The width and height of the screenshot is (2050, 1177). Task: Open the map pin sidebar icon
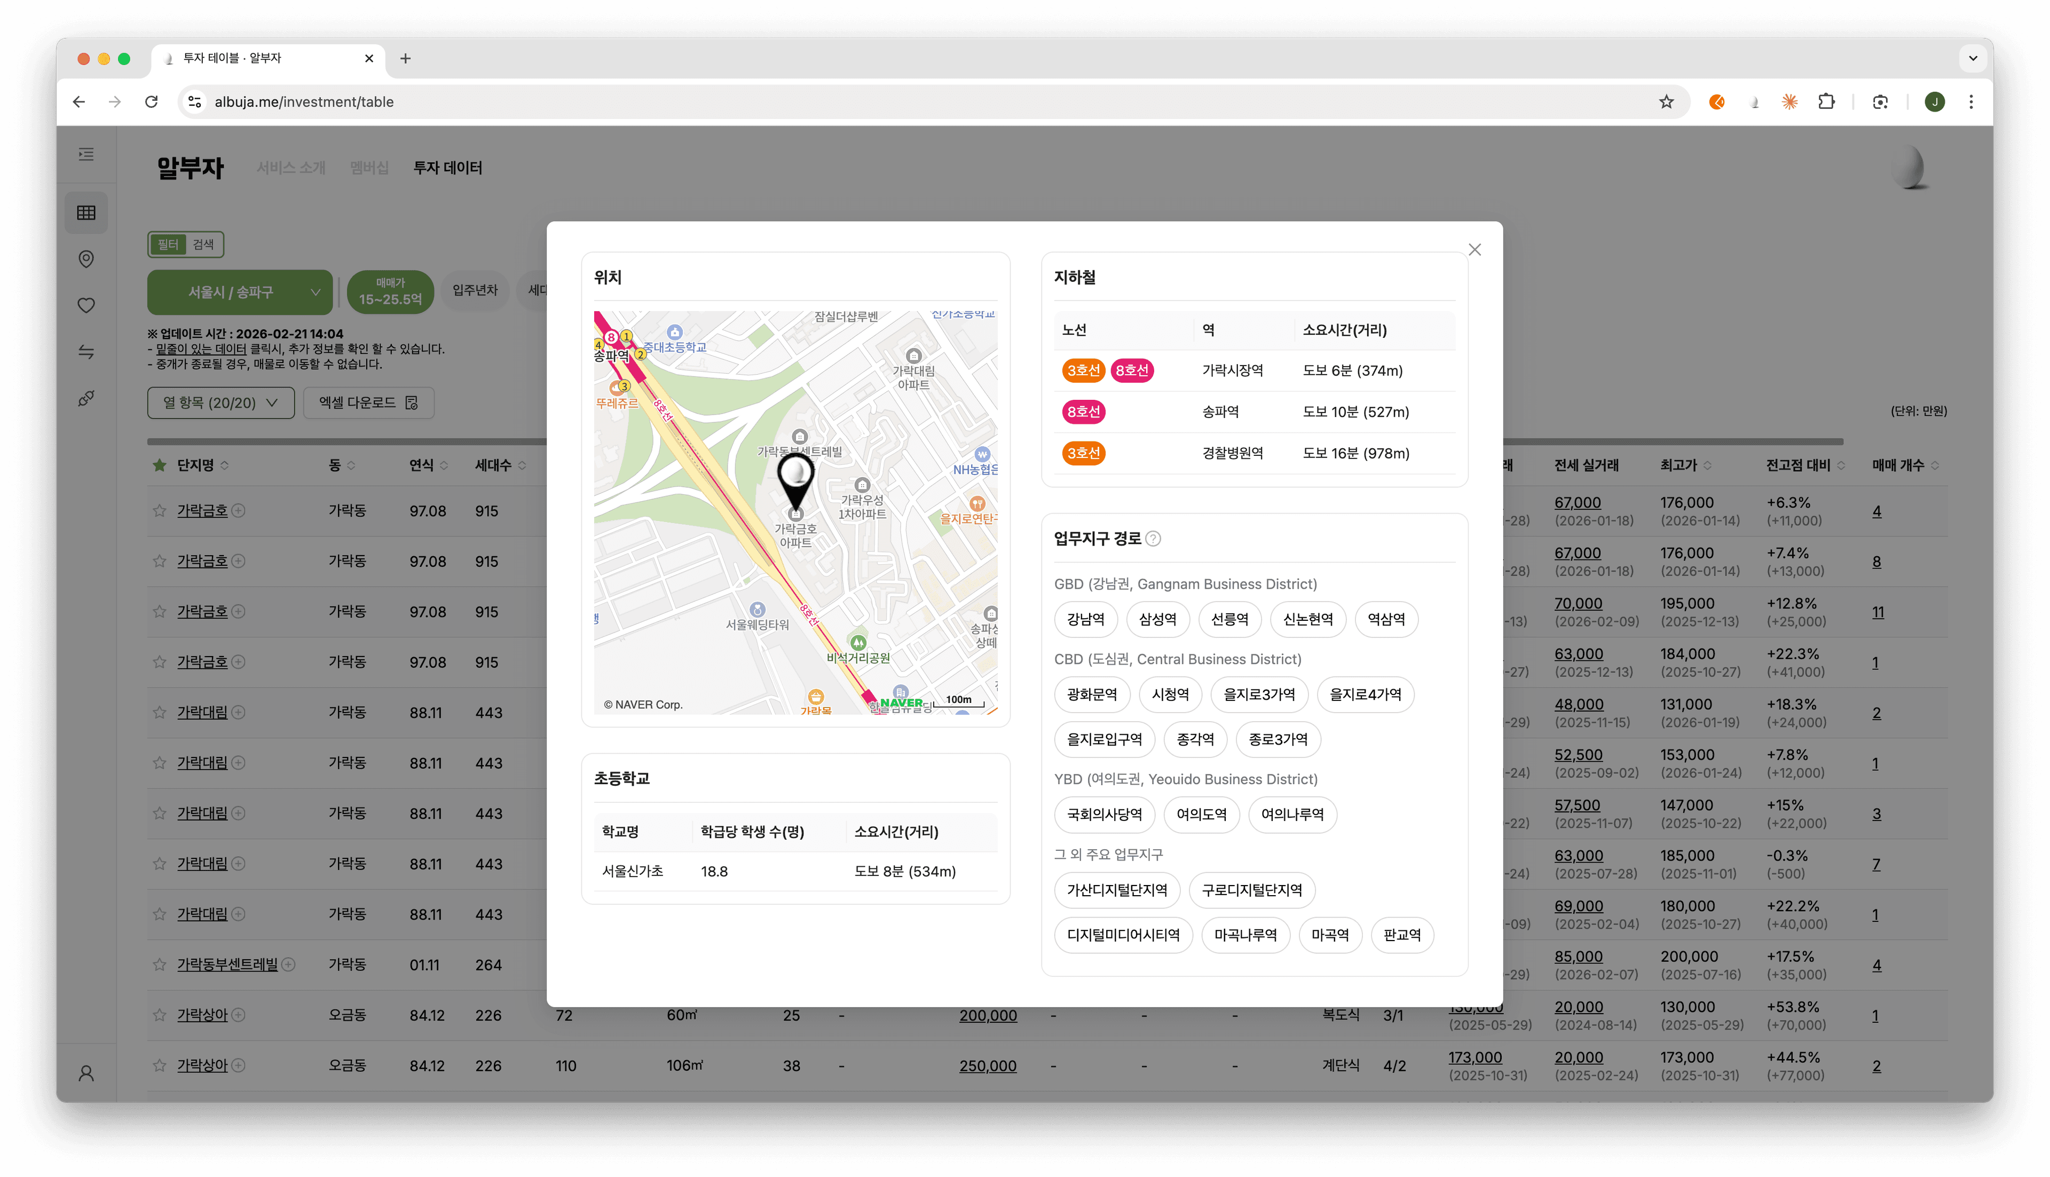click(x=86, y=259)
